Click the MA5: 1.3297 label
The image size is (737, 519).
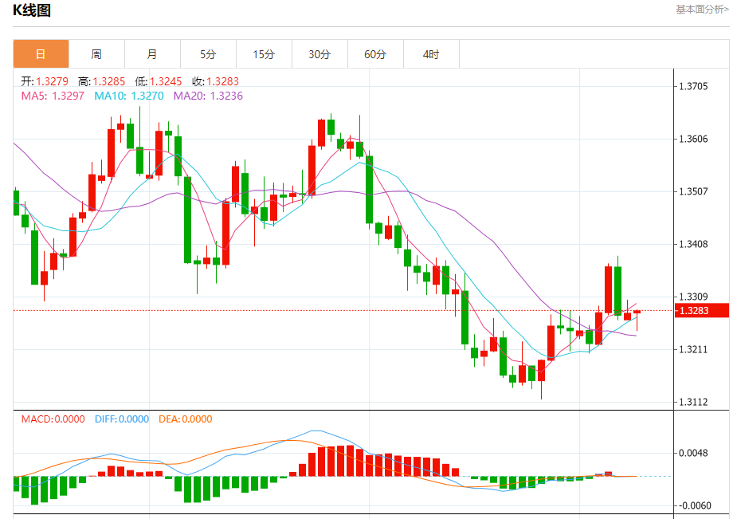tap(53, 96)
